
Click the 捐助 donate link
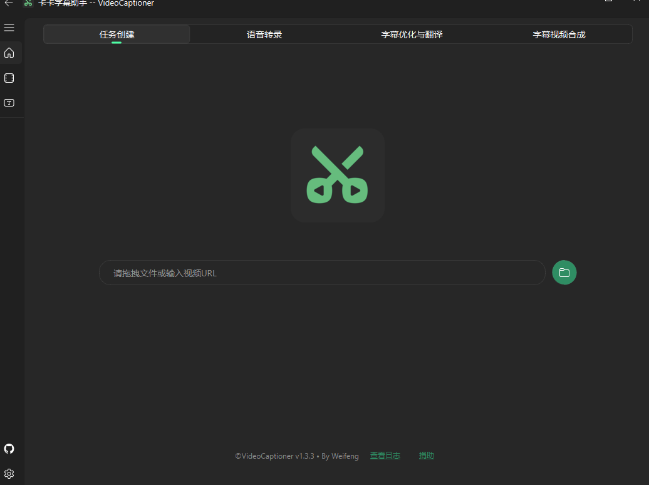pos(427,456)
